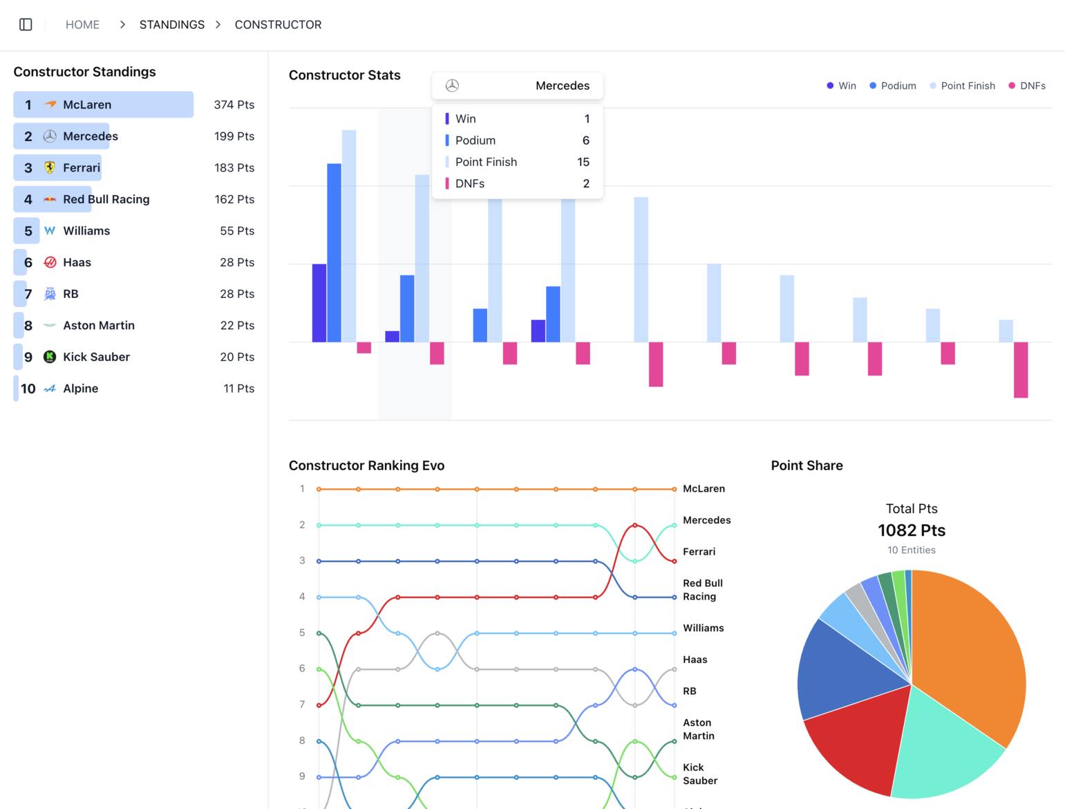Click the Mercedes logo in standings
This screenshot has height=809, width=1065.
[50, 136]
